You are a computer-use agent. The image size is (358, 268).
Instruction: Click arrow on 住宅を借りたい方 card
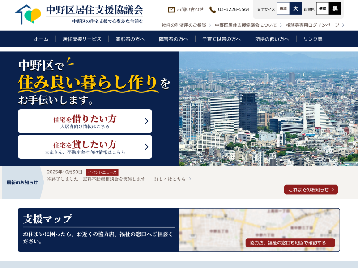pos(146,121)
